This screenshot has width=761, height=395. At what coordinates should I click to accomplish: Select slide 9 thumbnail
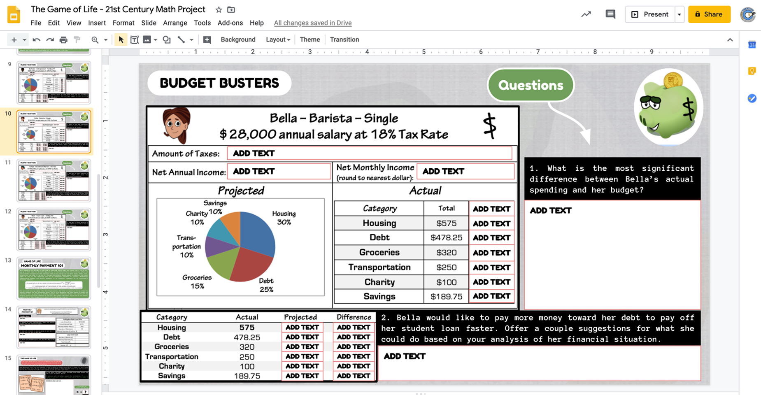(x=54, y=83)
